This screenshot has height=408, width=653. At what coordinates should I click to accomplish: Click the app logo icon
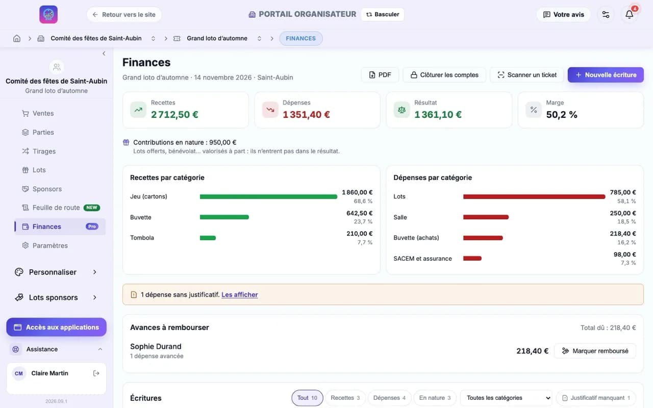(x=48, y=14)
